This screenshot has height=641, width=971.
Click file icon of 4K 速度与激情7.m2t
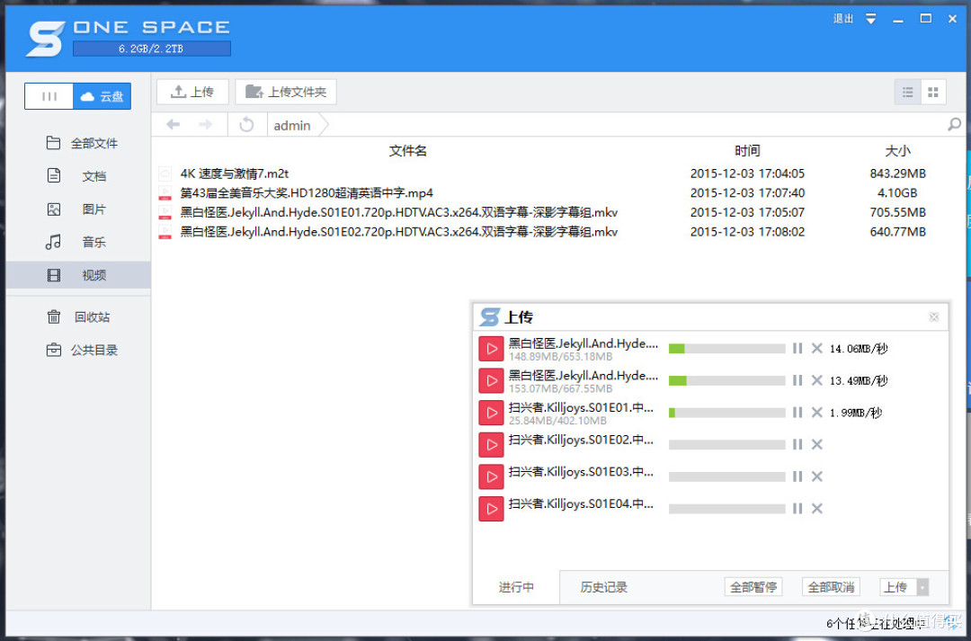click(x=165, y=174)
